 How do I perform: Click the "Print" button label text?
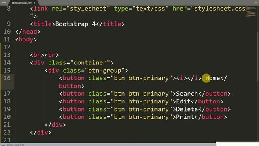pyautogui.click(x=185, y=117)
